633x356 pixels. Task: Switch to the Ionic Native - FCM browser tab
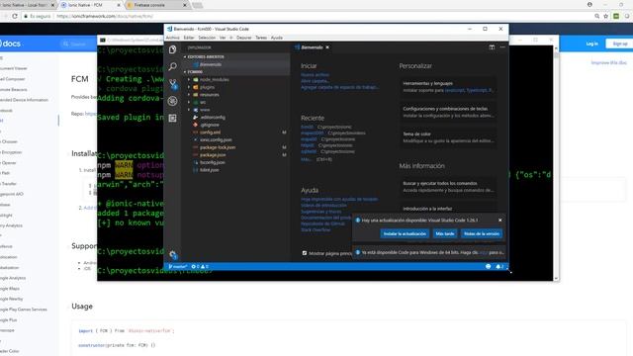pos(90,5)
